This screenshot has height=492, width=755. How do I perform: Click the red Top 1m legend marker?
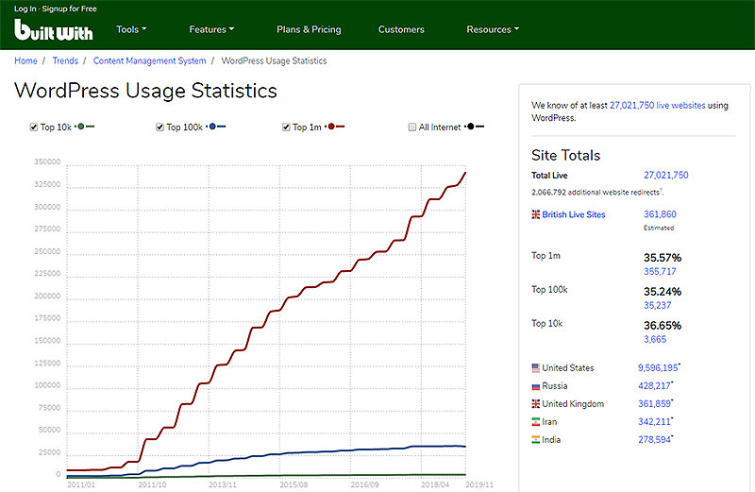click(x=335, y=127)
